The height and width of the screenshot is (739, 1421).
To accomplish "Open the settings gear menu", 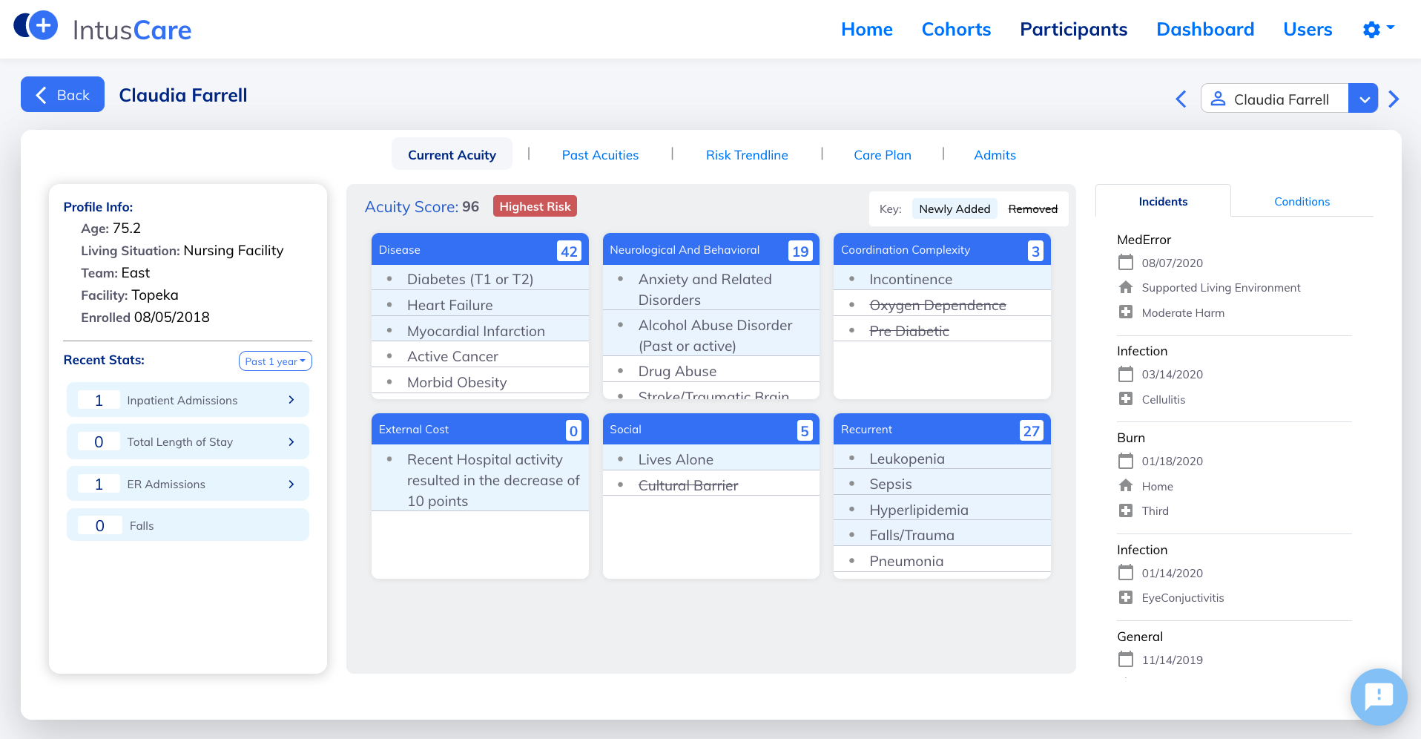I will click(1377, 29).
